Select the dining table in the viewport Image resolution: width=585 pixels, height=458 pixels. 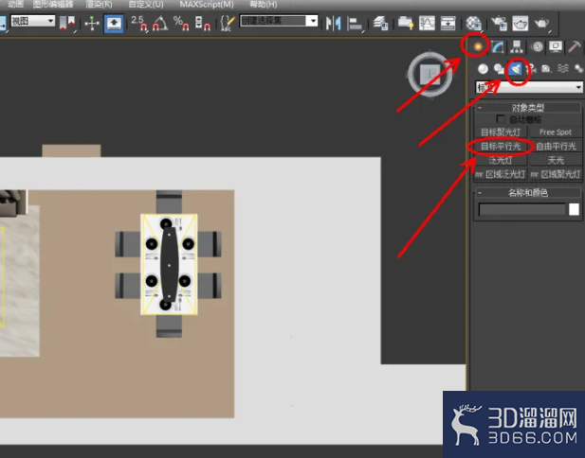(169, 264)
